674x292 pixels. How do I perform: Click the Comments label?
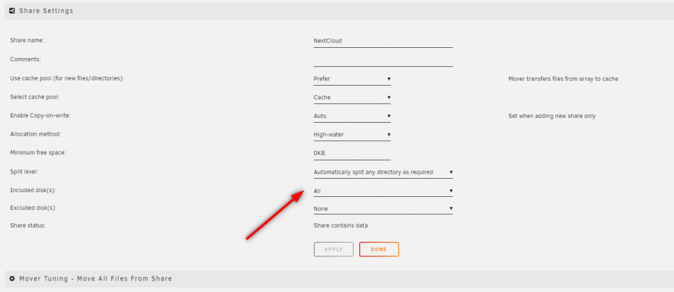(x=26, y=59)
